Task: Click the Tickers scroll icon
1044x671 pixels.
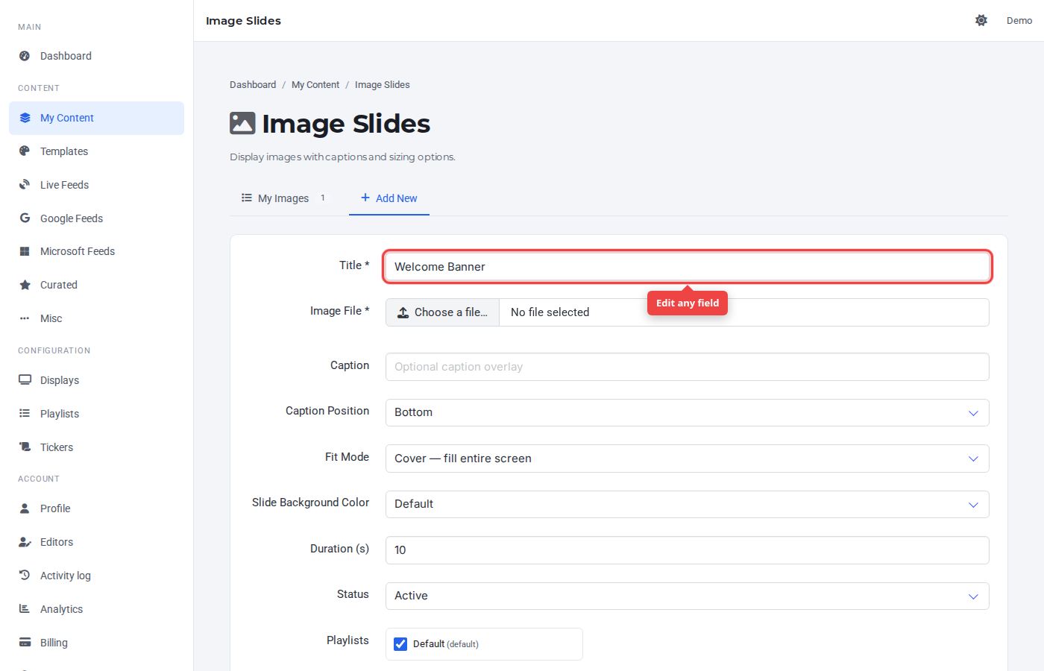Action: click(25, 447)
